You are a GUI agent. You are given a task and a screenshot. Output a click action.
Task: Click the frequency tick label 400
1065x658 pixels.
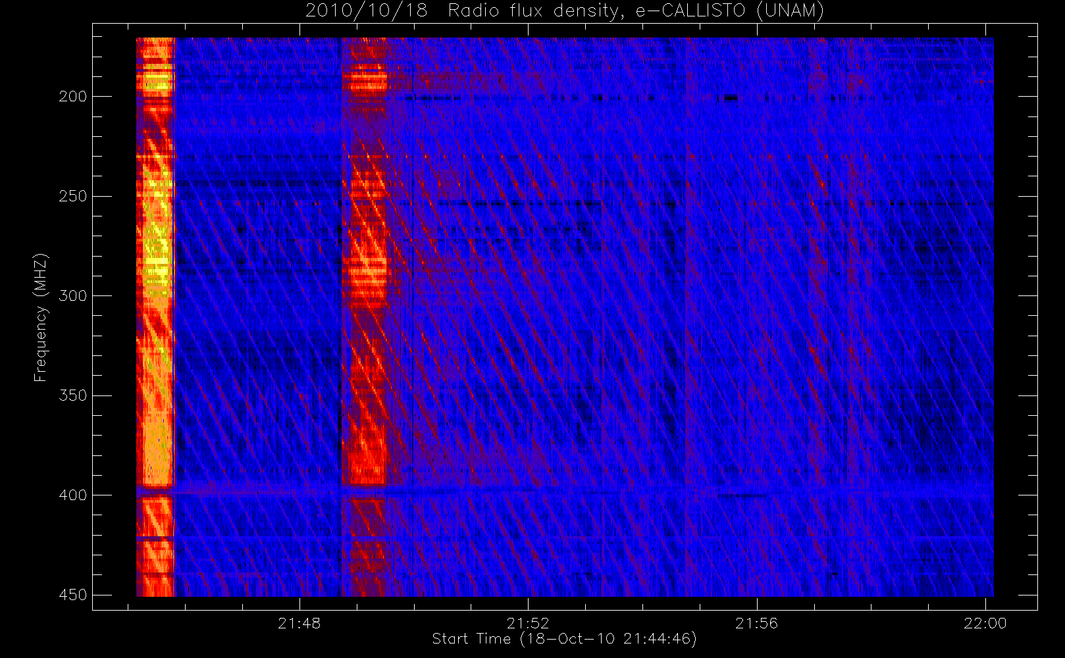pyautogui.click(x=72, y=495)
